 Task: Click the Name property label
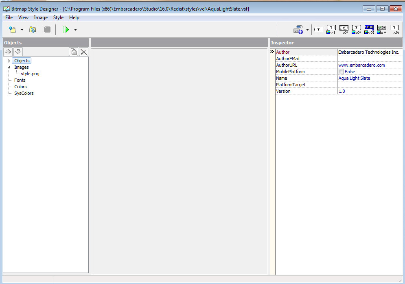[x=281, y=78]
